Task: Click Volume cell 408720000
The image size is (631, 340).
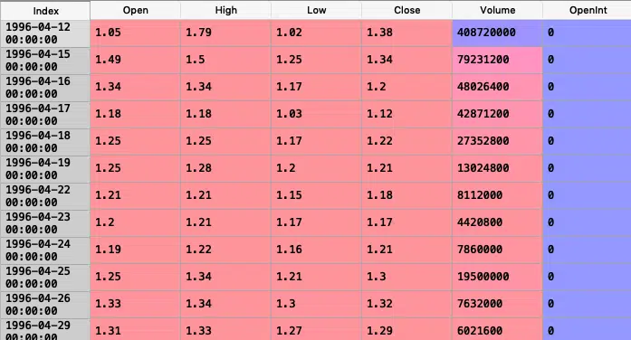Action: 497,33
